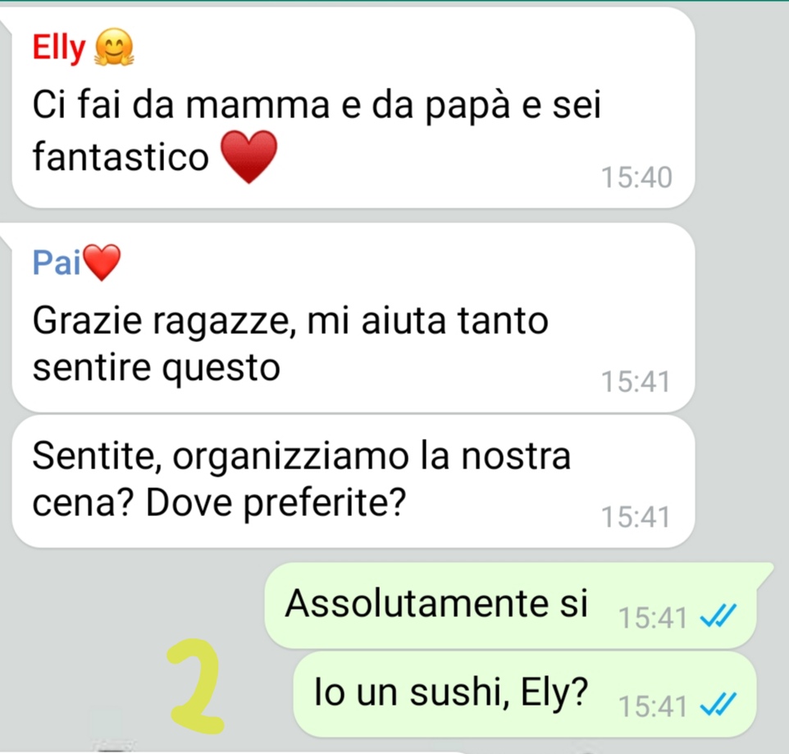The image size is (789, 754).
Task: Tap 15:41 timestamp on the sushi message
Action: [652, 706]
